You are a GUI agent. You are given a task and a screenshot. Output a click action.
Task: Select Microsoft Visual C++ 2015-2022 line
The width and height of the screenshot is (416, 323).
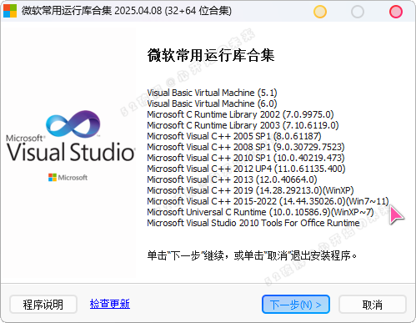click(x=268, y=201)
